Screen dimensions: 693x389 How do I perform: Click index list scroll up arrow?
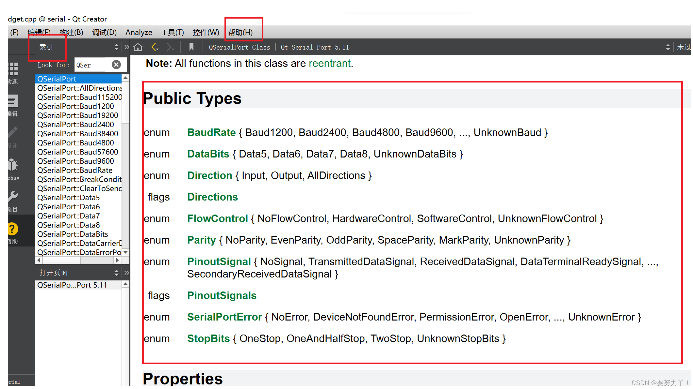(125, 78)
